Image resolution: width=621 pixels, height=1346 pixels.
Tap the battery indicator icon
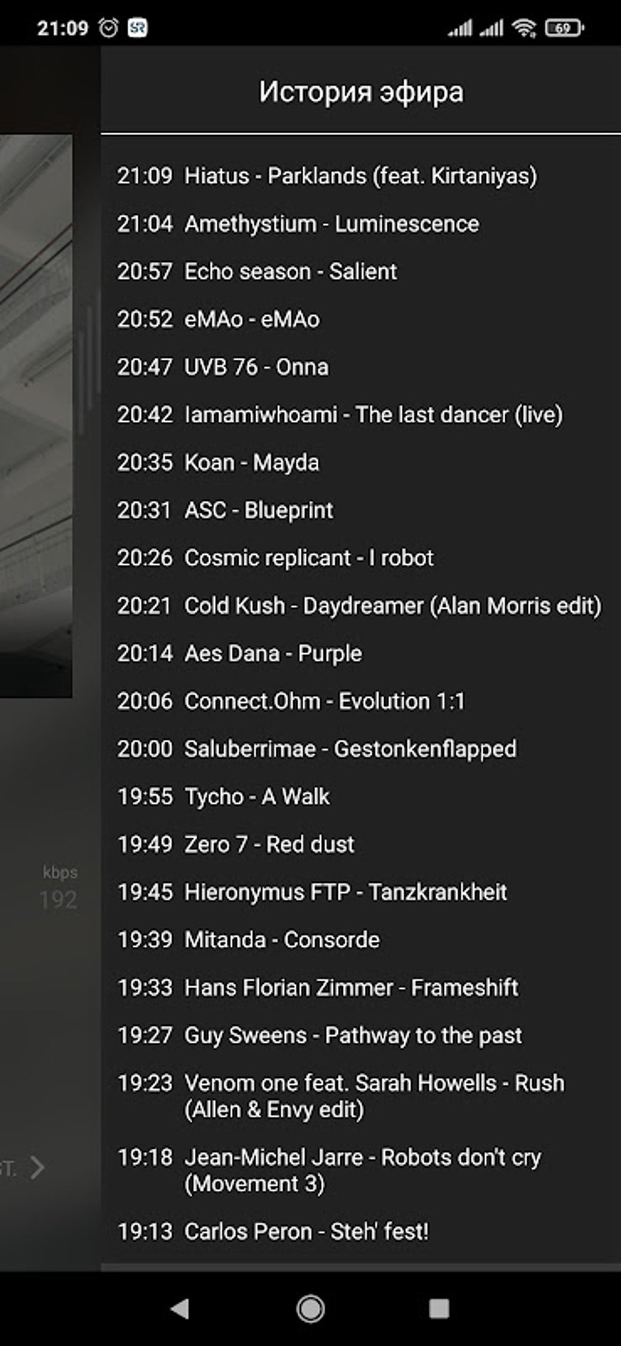click(x=564, y=27)
